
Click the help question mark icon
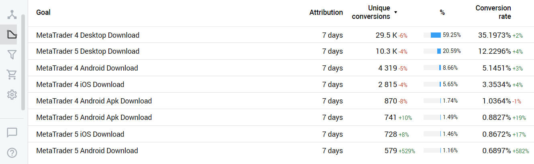[12, 153]
